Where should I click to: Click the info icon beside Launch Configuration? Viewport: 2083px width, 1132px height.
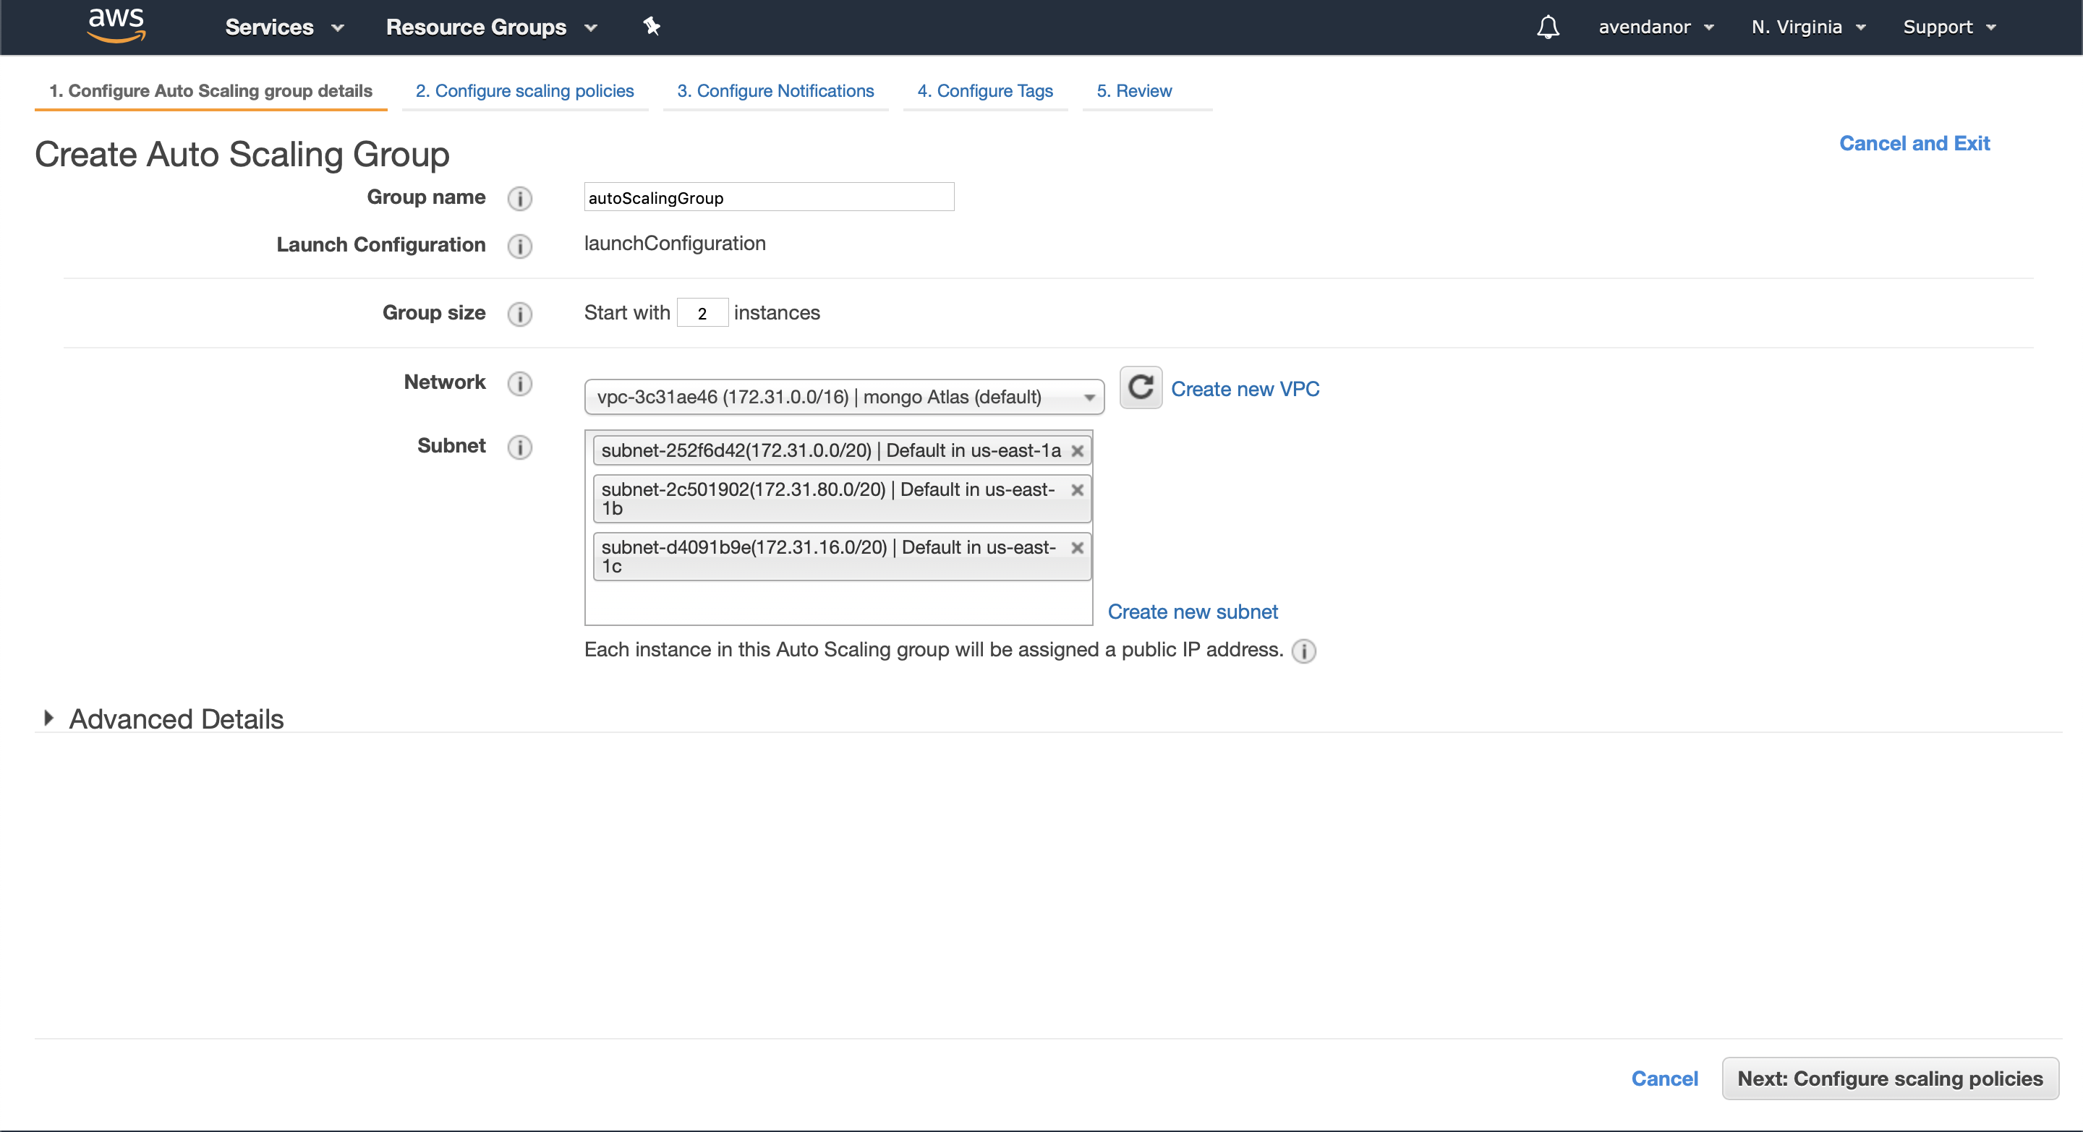520,246
